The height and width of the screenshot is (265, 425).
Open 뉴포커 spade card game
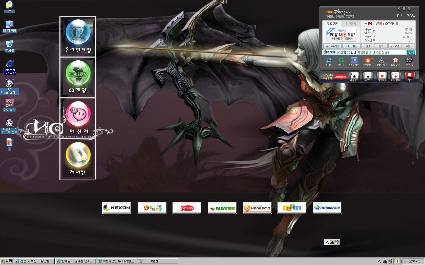[x=368, y=77]
